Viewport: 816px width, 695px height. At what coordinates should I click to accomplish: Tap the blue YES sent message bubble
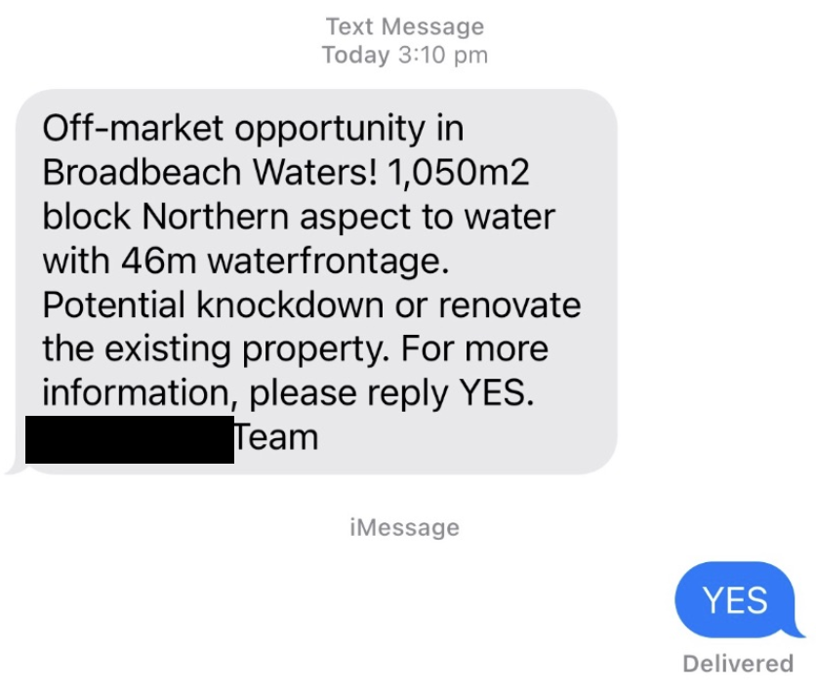[x=735, y=599]
